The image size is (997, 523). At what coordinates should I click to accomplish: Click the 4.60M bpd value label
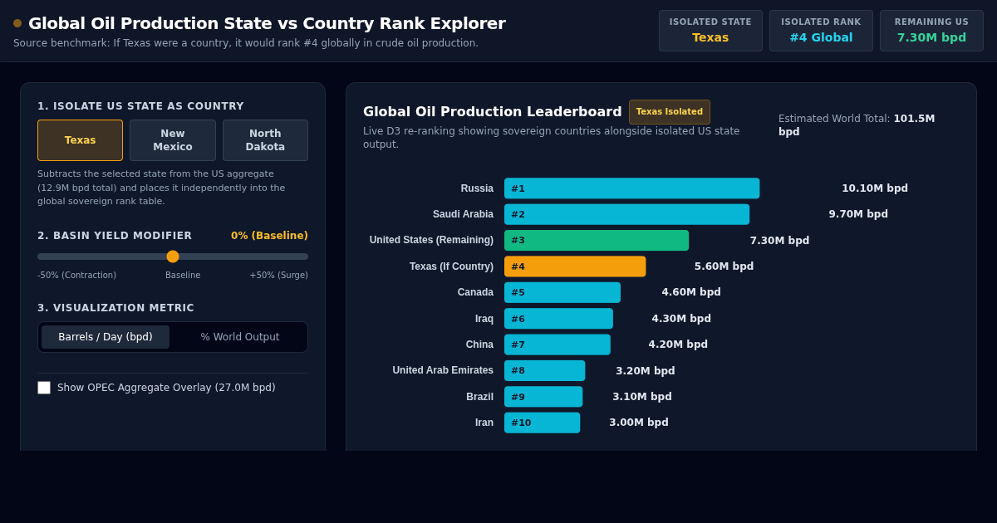point(691,292)
